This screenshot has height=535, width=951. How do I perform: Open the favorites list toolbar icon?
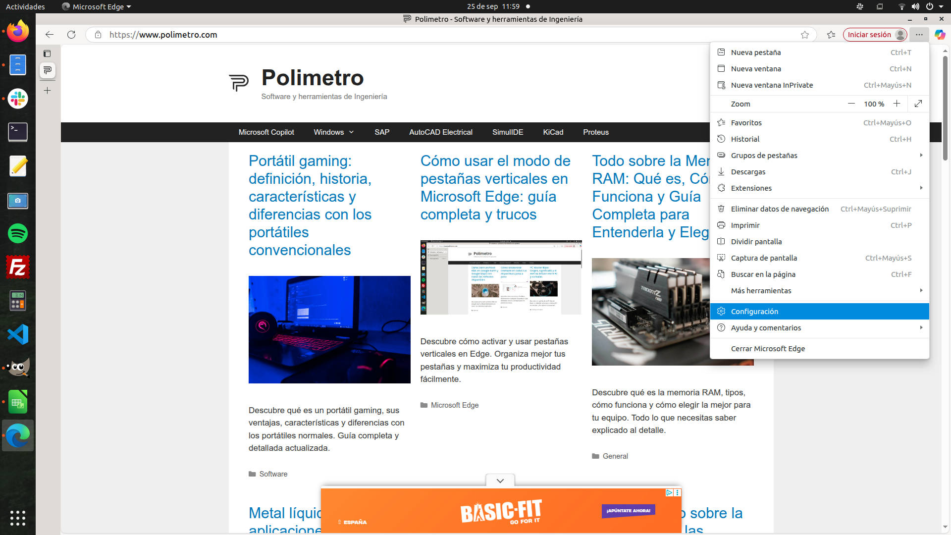click(831, 35)
